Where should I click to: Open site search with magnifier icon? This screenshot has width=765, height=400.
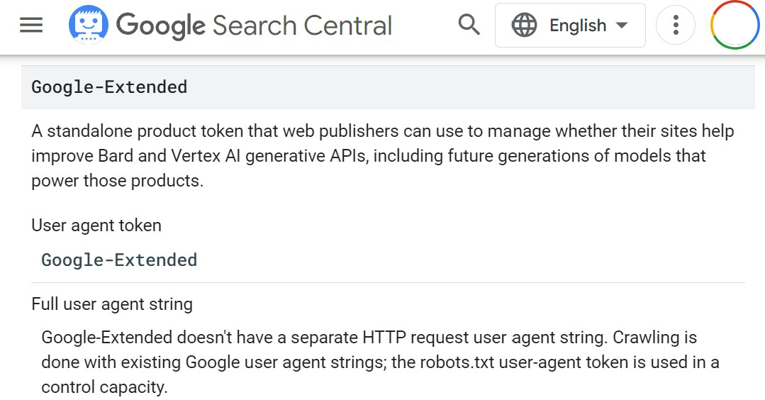[469, 24]
